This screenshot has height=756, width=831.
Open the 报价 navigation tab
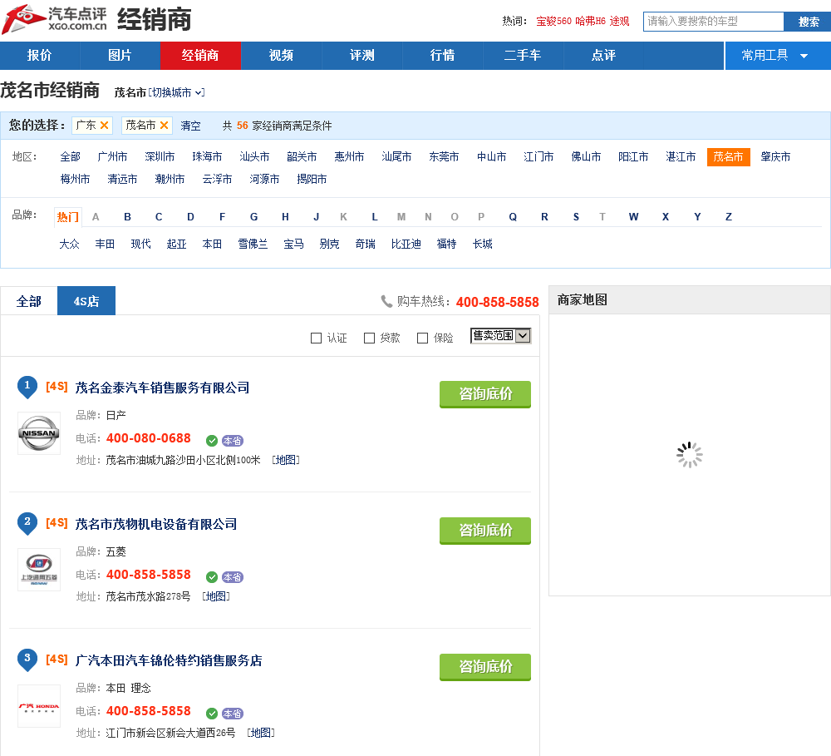click(x=40, y=56)
